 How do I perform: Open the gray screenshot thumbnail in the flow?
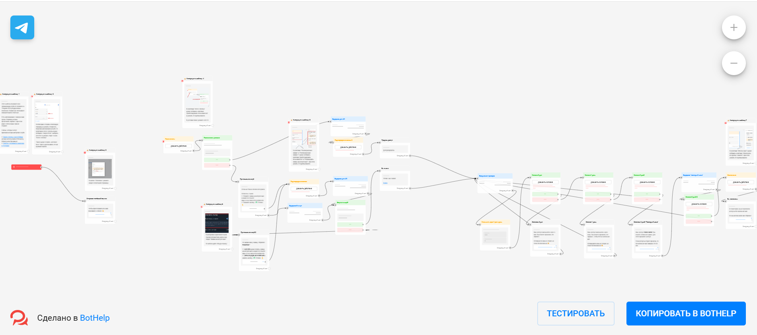100,169
